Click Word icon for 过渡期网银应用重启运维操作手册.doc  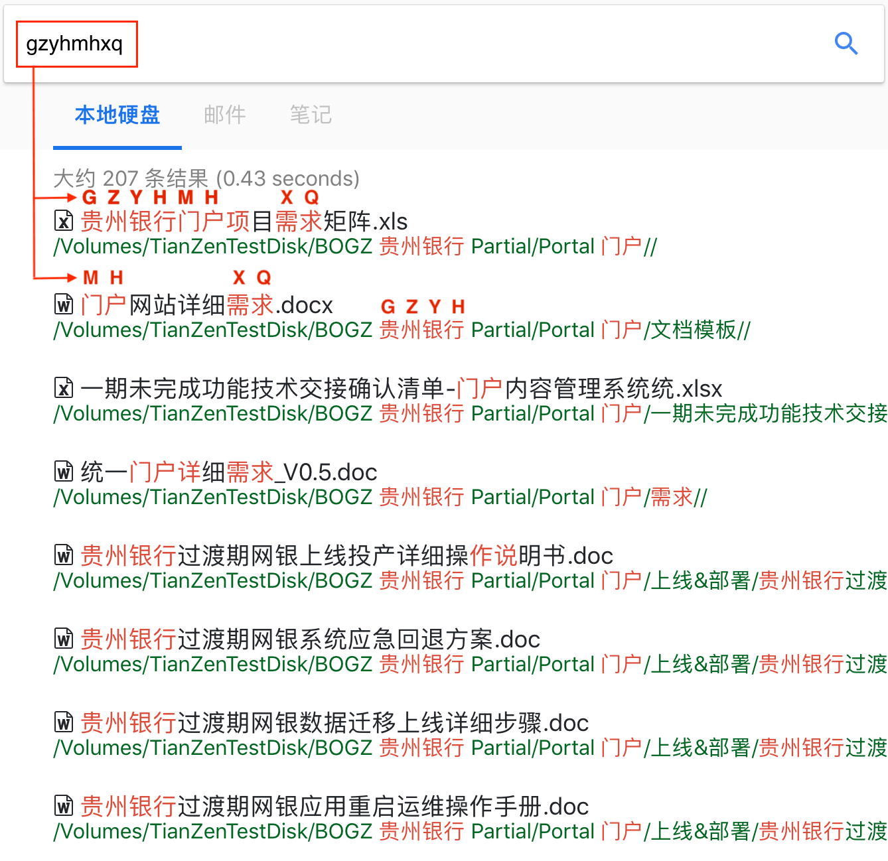(x=64, y=806)
